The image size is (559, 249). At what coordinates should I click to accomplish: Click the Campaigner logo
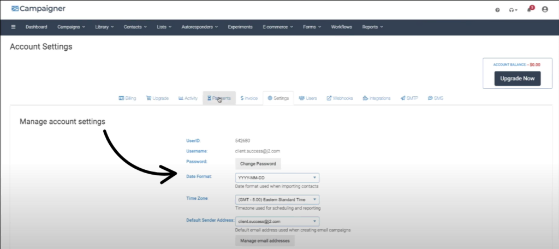coord(37,9)
